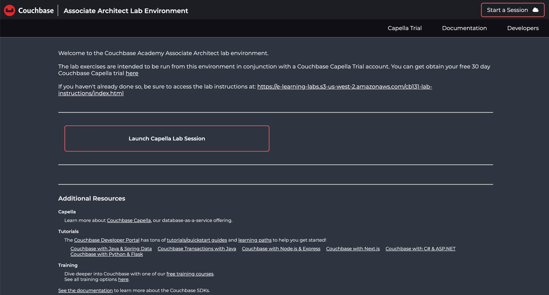Follow the Capella trial 'here' link

[132, 73]
